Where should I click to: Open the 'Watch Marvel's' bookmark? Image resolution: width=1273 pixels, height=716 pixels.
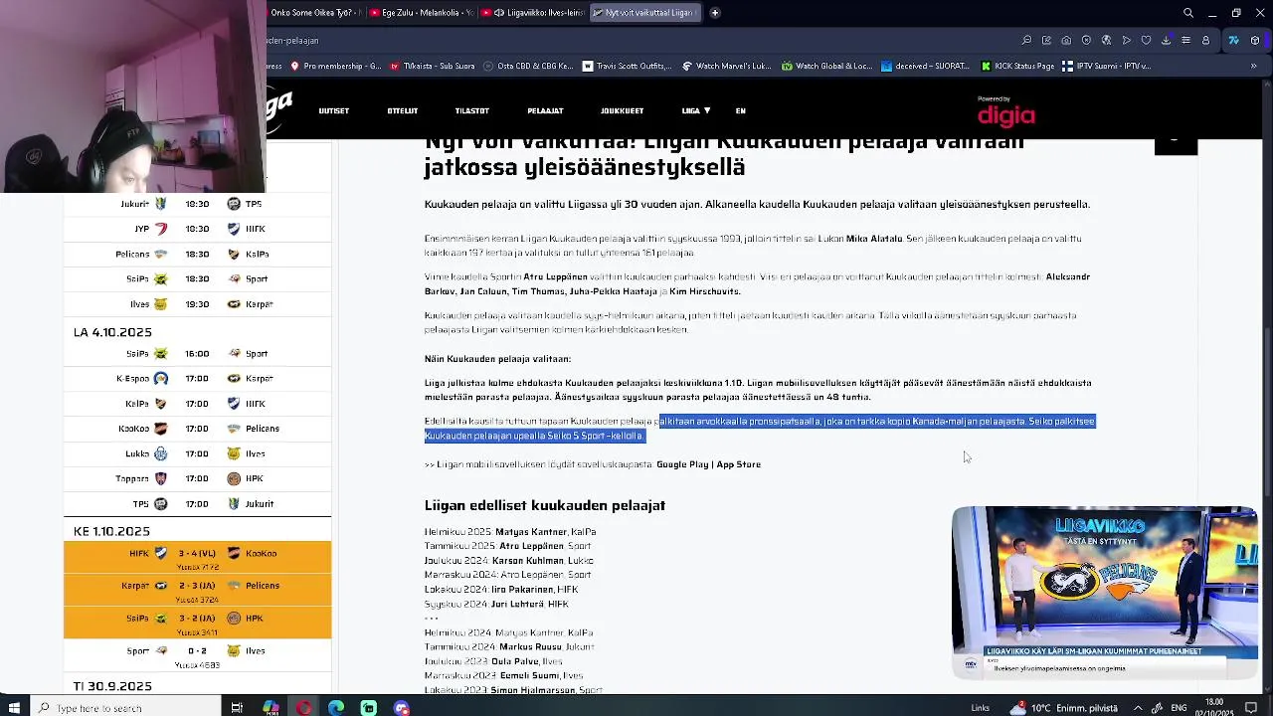[x=726, y=67]
